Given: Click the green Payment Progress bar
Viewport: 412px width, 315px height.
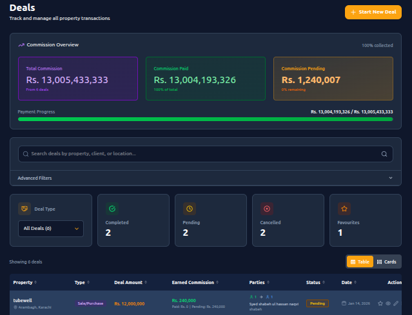Looking at the screenshot, I should pos(205,119).
